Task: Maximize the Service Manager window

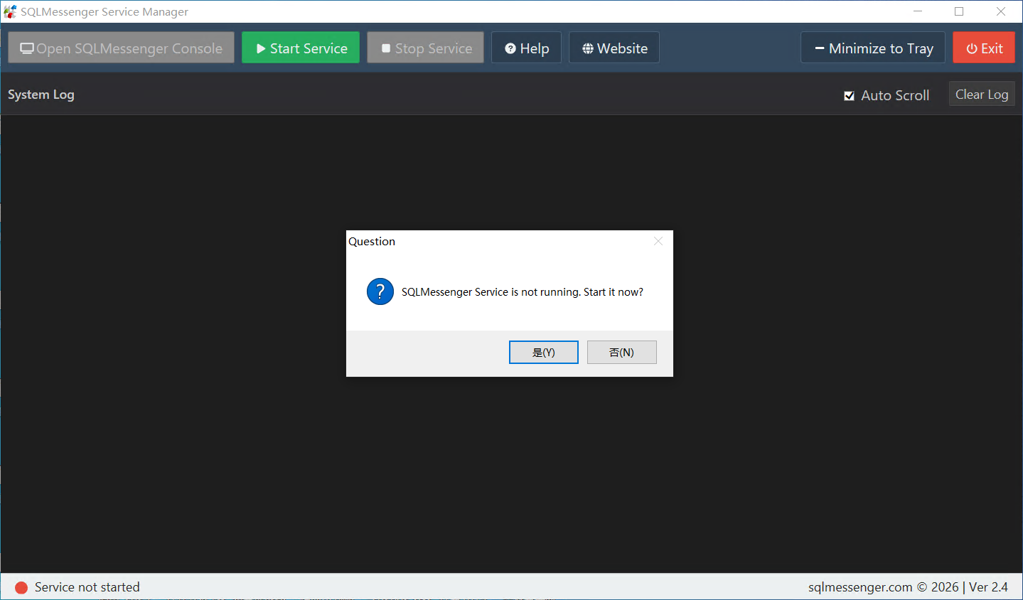Action: [959, 11]
